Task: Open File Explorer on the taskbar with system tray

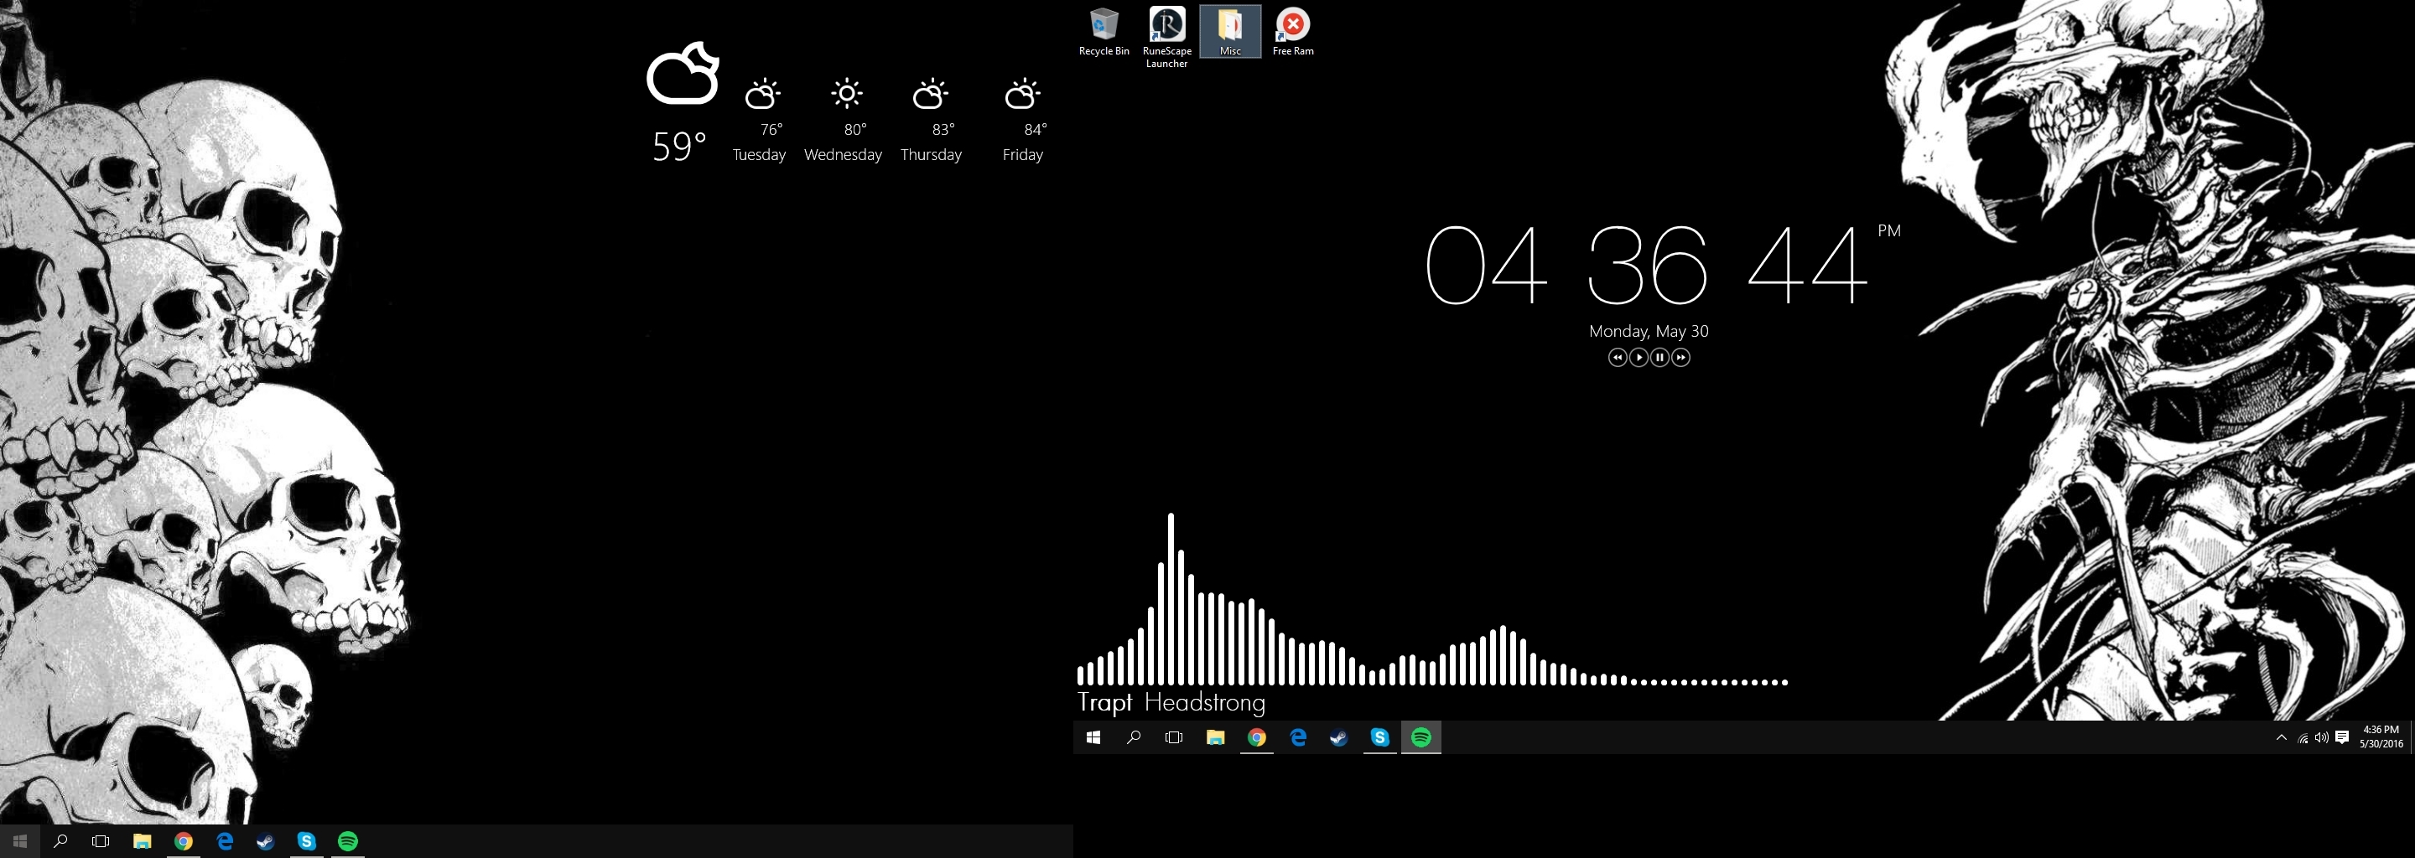Action: coord(1215,737)
